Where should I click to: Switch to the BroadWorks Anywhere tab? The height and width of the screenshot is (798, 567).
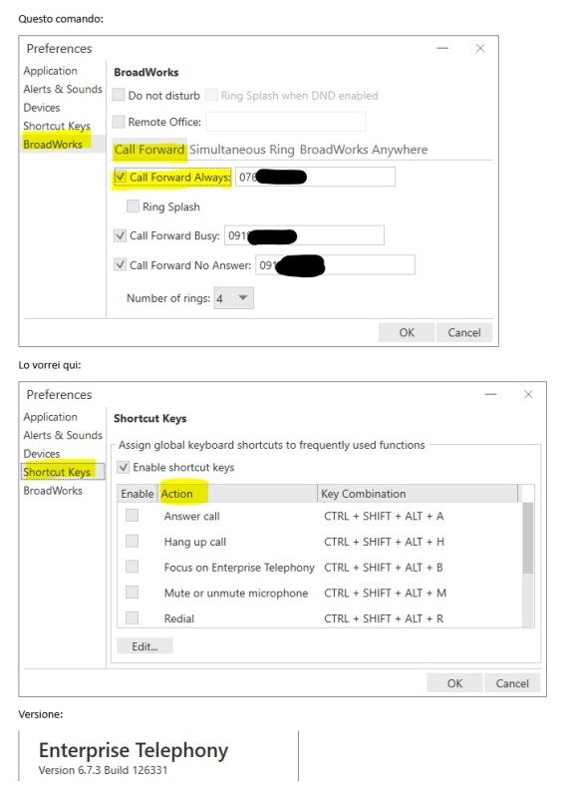[x=364, y=150]
